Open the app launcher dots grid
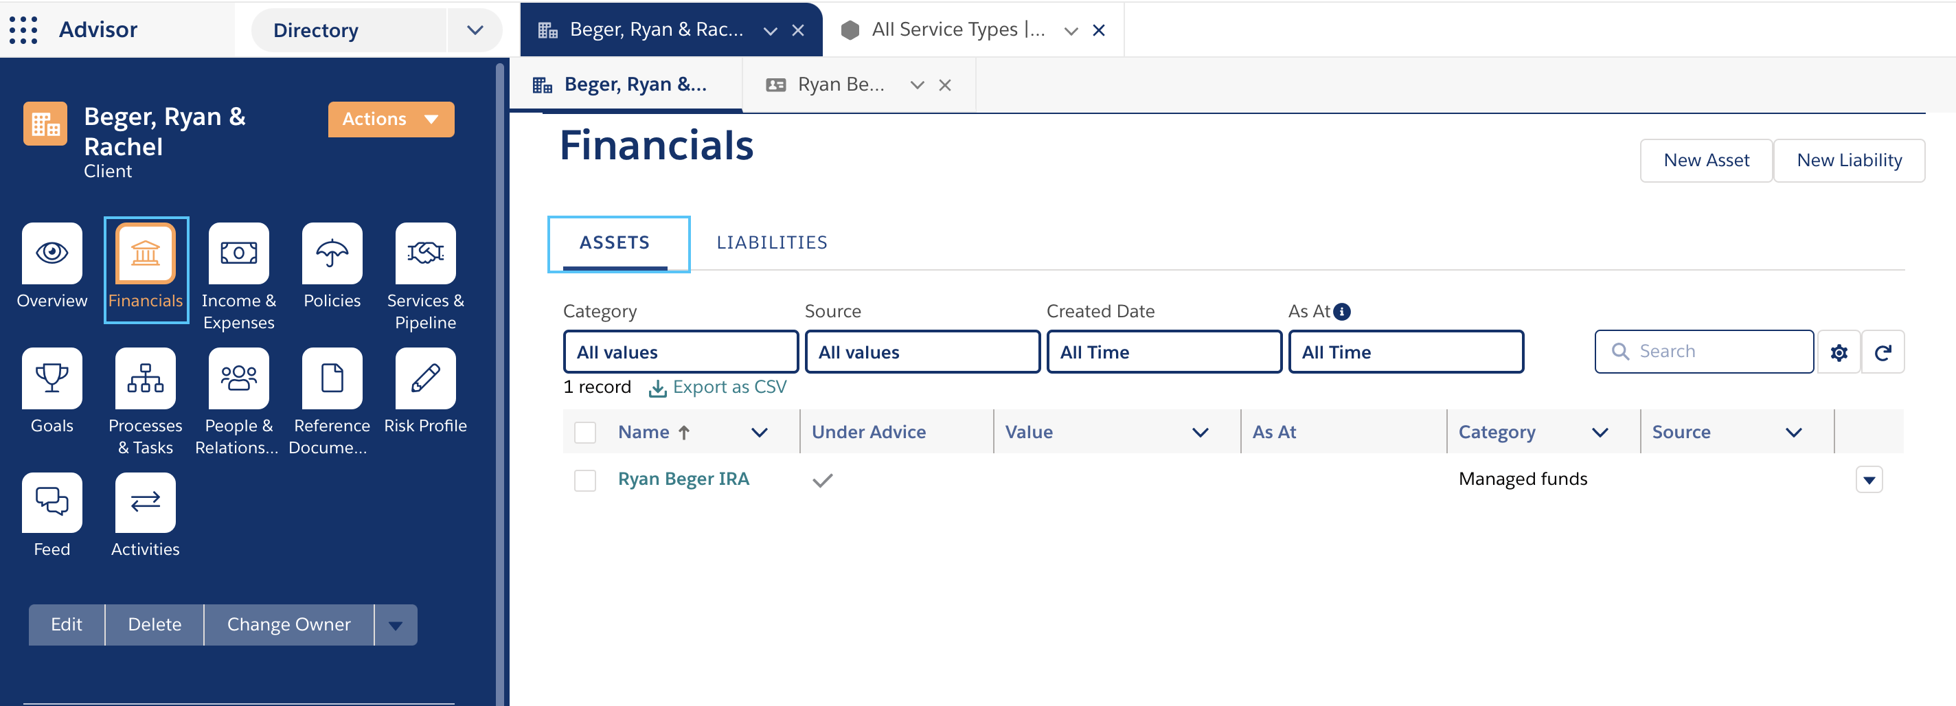The image size is (1956, 706). click(23, 30)
